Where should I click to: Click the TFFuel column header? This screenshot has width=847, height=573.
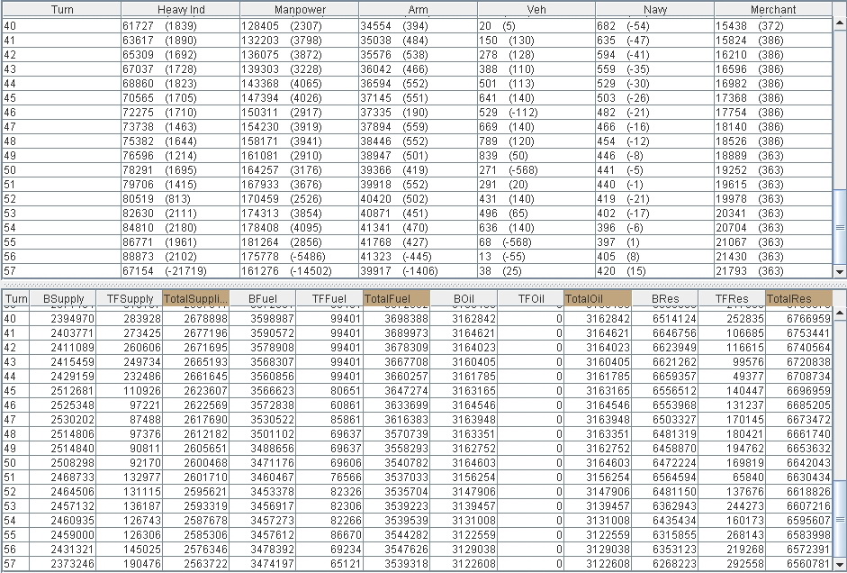click(x=329, y=298)
